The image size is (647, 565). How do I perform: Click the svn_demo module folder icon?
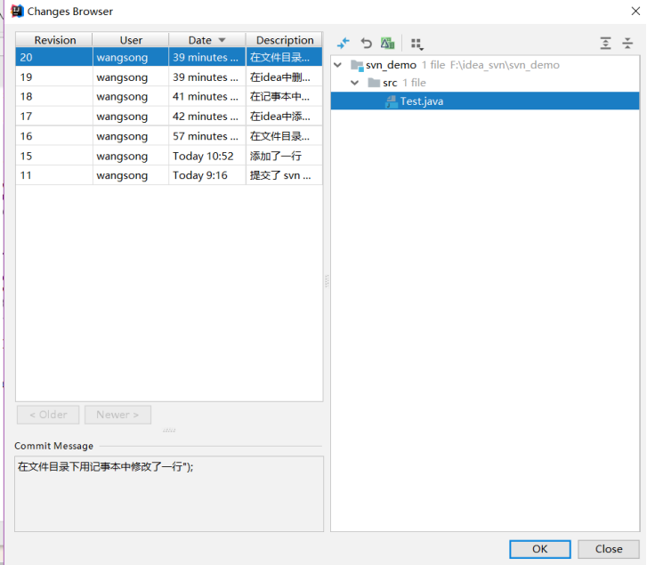(x=357, y=65)
